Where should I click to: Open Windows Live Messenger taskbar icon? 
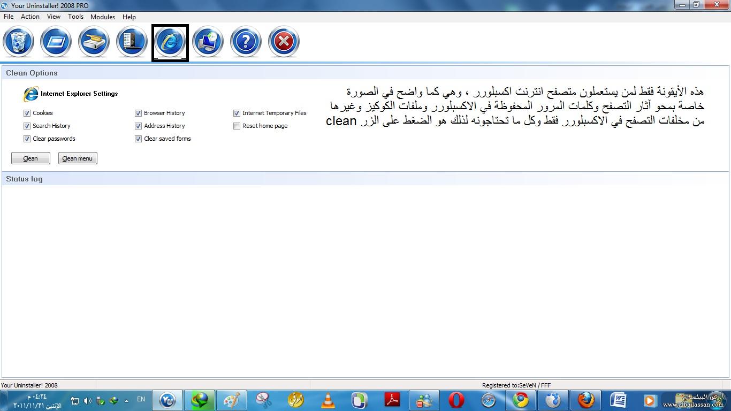click(x=424, y=400)
